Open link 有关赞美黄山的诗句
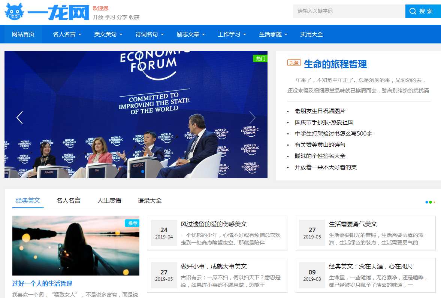The image size is (441, 298). (x=320, y=145)
